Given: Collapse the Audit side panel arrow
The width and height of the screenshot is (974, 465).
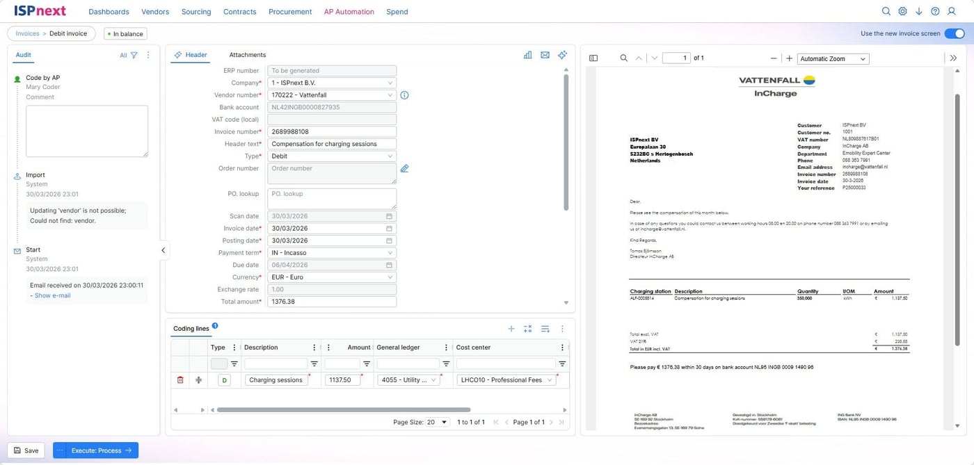Looking at the screenshot, I should pyautogui.click(x=163, y=250).
